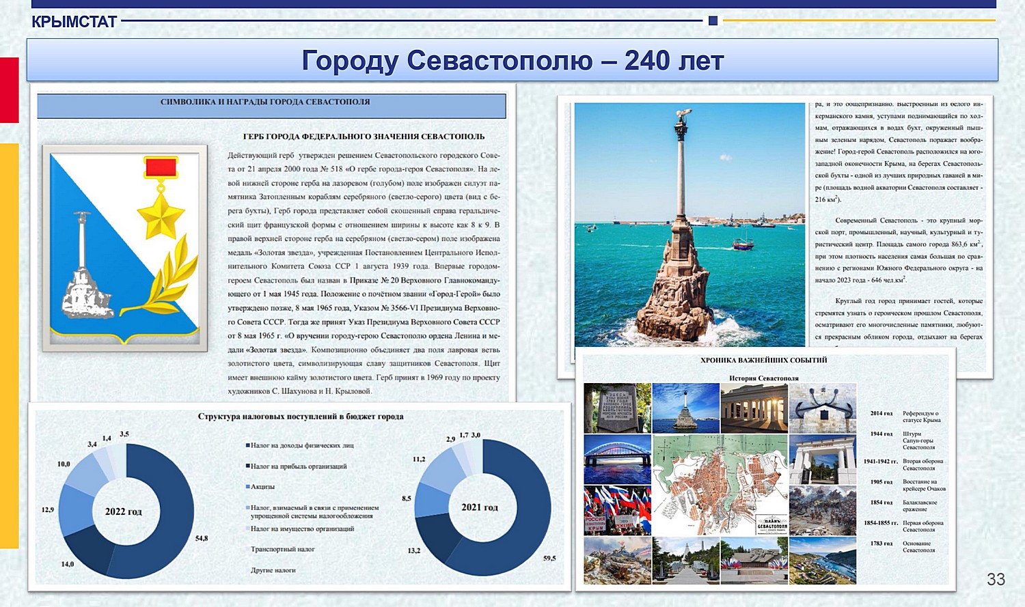Image resolution: width=1025 pixels, height=607 pixels.
Task: Click the '11,2' data label
Action: (x=419, y=459)
